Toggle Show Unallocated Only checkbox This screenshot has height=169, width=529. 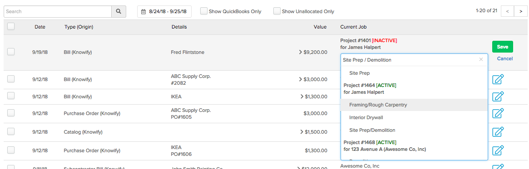click(277, 11)
